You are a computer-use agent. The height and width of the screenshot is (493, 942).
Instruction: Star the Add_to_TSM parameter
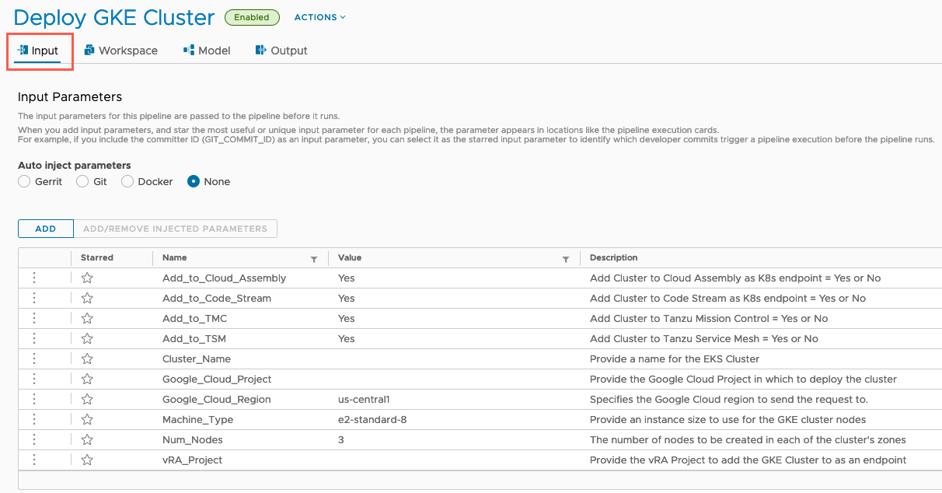tap(87, 338)
